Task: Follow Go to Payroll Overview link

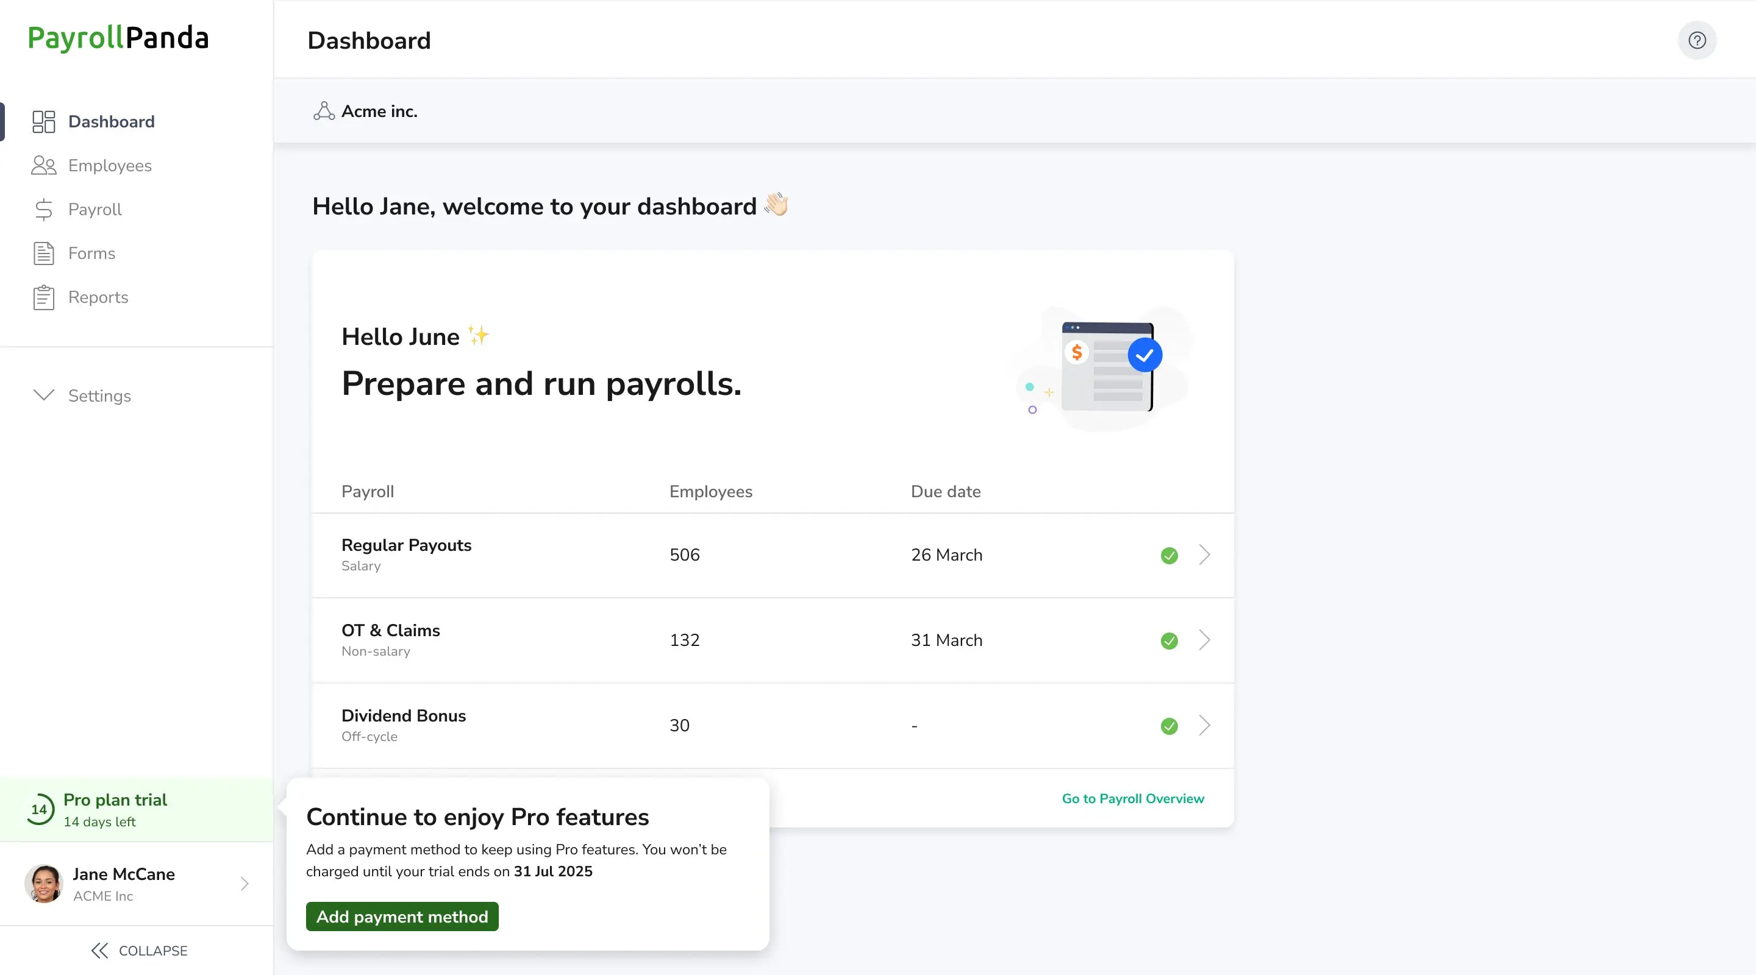Action: (1132, 798)
